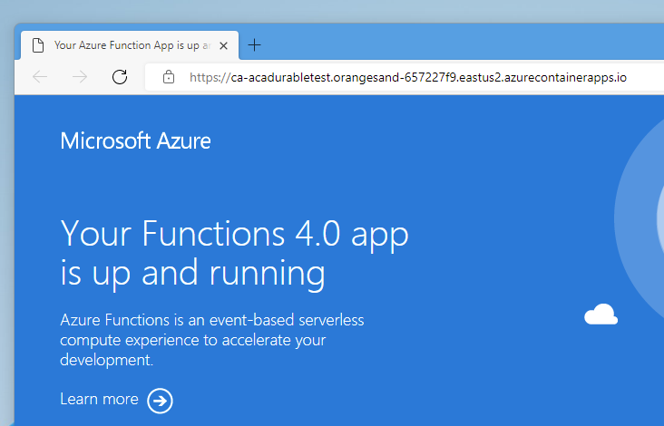Click the page document icon on the tab
This screenshot has height=426, width=664.
[x=38, y=45]
